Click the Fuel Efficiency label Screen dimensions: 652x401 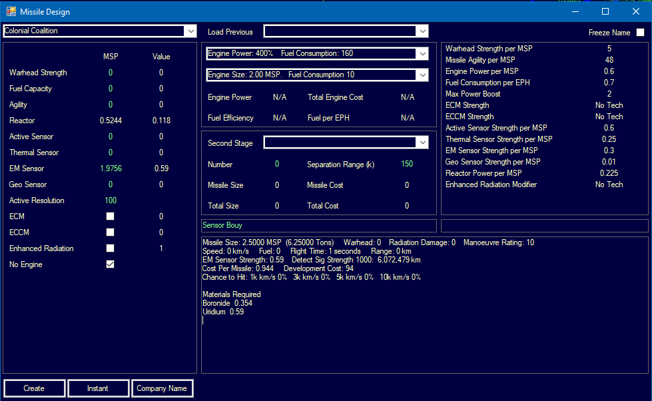231,118
